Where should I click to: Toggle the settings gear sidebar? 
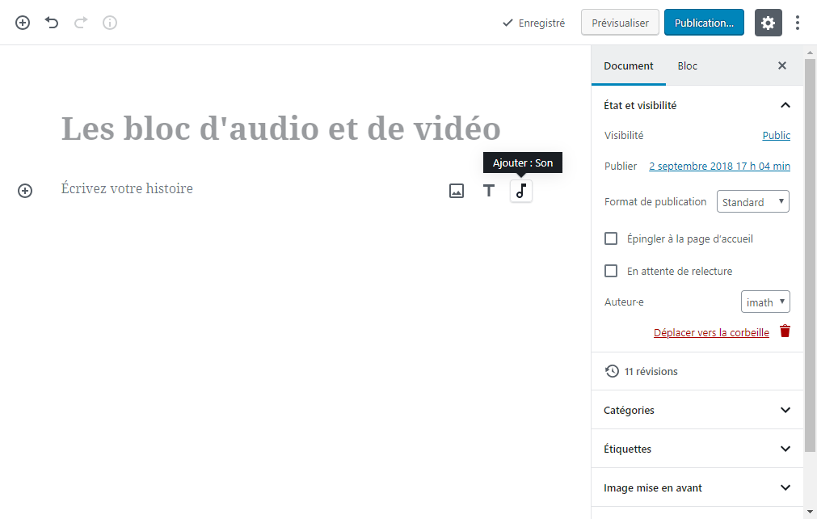[768, 23]
